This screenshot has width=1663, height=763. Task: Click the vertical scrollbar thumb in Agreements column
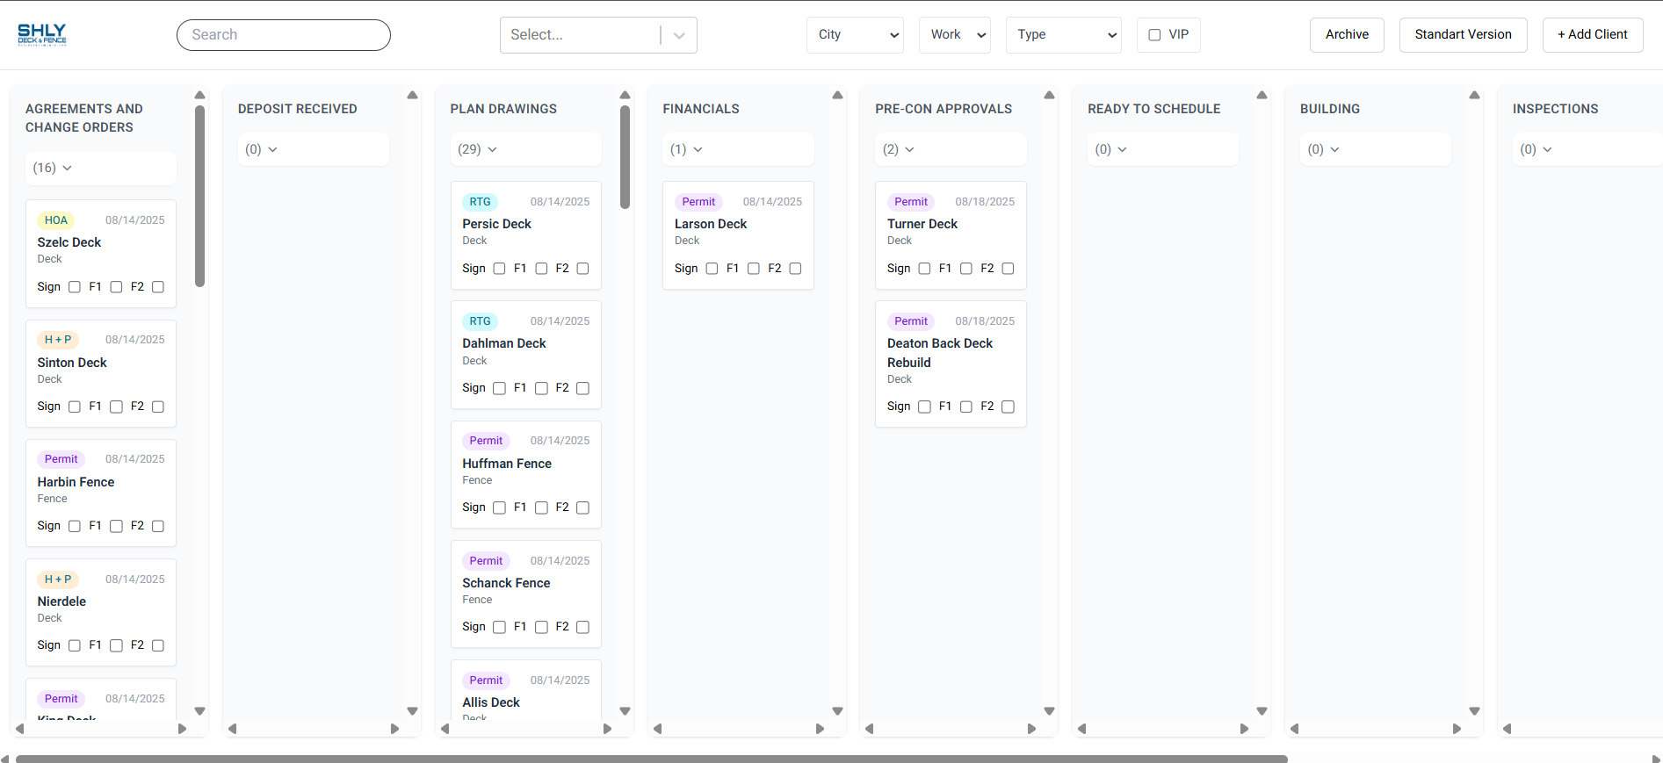pos(199,196)
